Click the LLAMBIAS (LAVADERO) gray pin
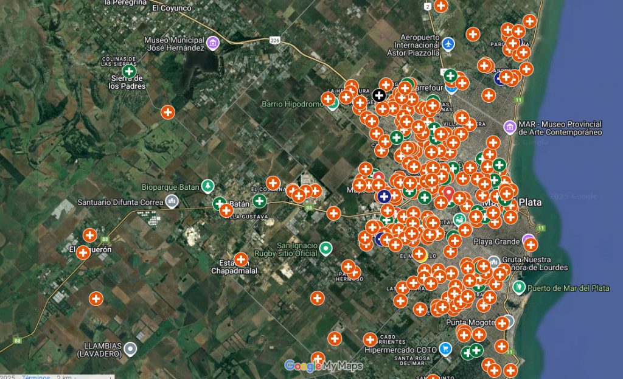The height and width of the screenshot is (379, 623). [131, 349]
